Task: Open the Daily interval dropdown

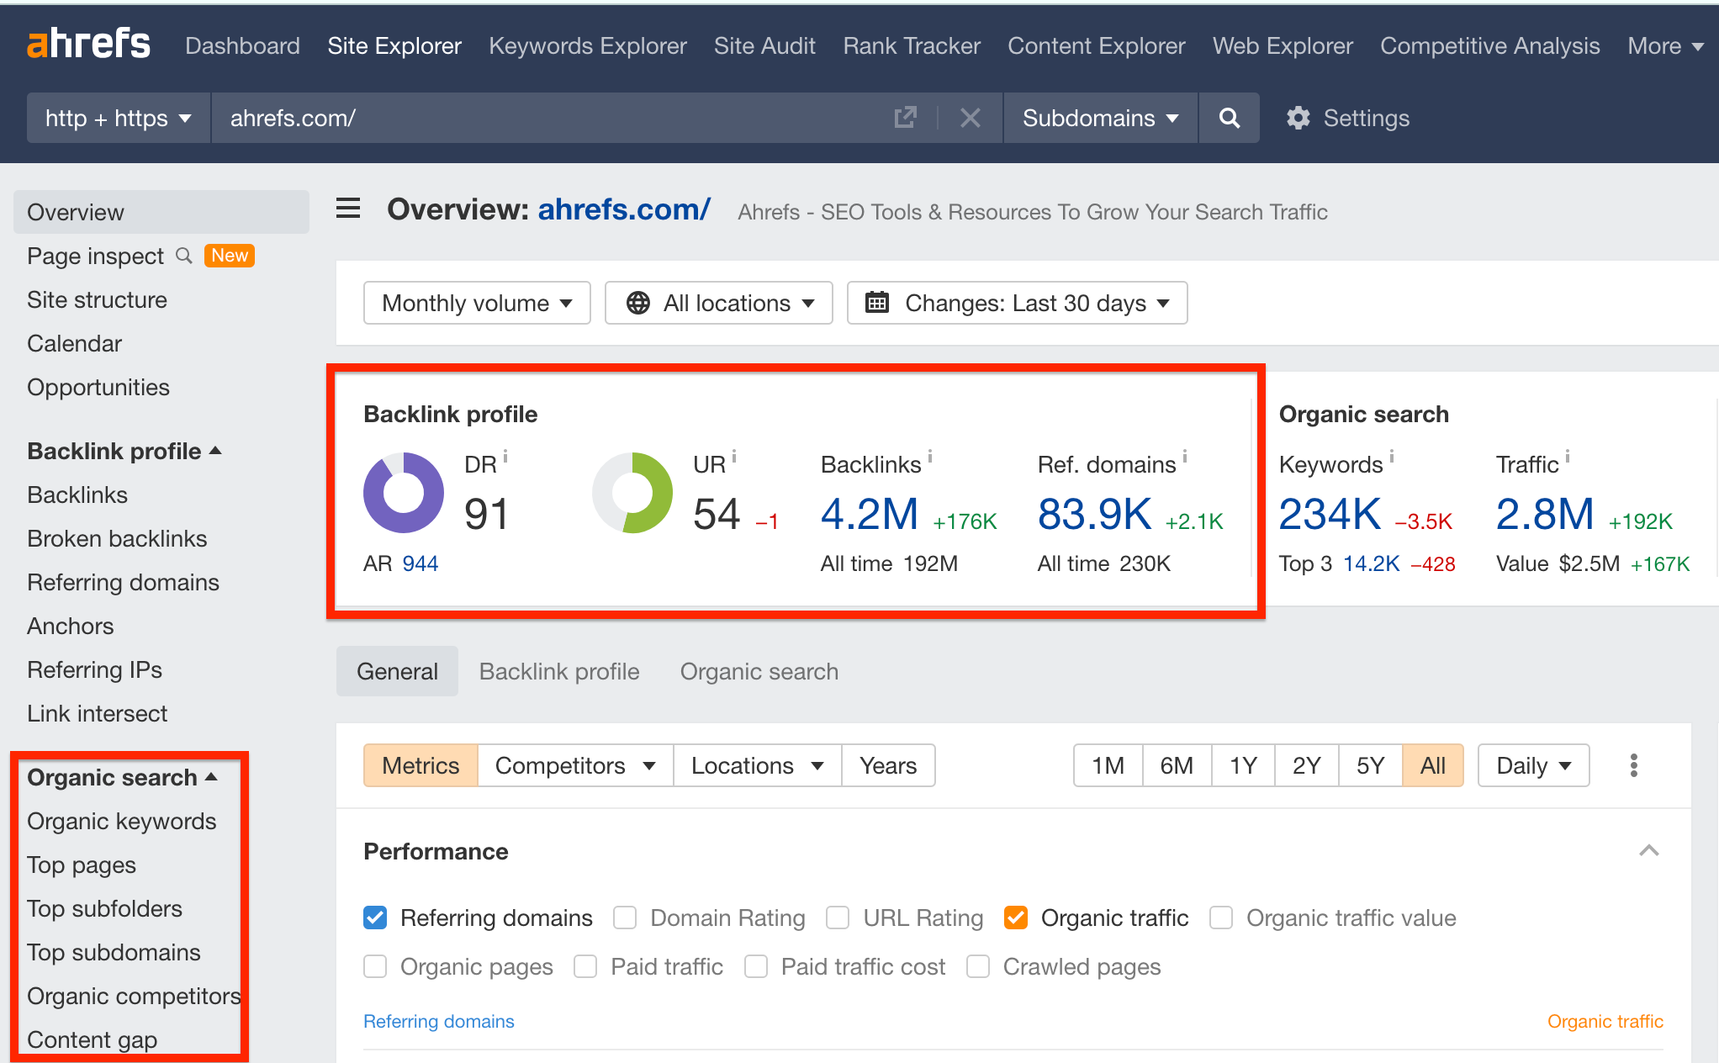Action: point(1533,765)
